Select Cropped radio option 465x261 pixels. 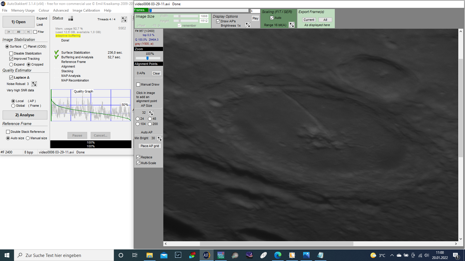tap(28, 64)
